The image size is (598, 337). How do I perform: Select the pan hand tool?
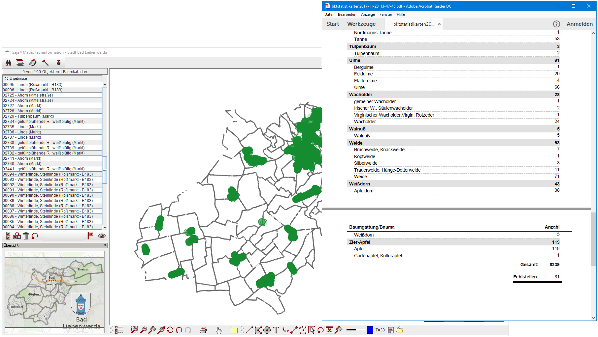click(x=219, y=330)
